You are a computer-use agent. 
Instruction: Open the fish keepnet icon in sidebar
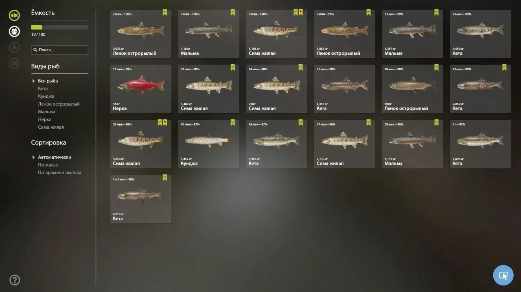14,16
